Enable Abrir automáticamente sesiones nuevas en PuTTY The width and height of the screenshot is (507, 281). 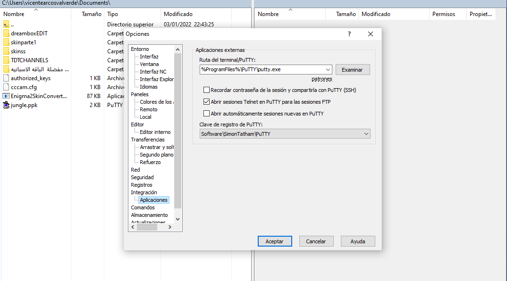(x=206, y=113)
